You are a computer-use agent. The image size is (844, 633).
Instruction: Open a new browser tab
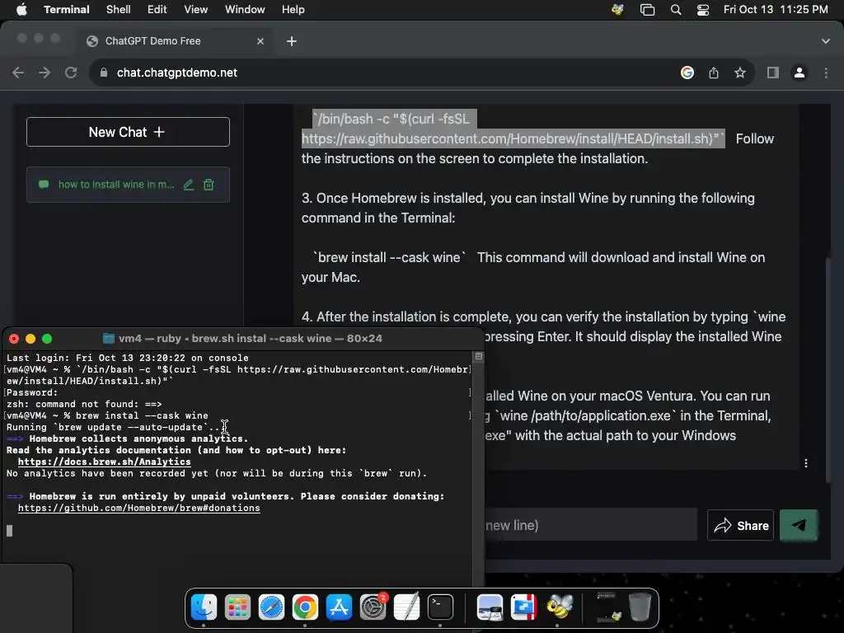[292, 41]
